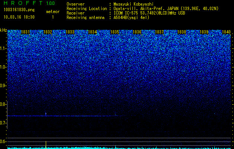The width and height of the screenshot is (234, 149).
Task: Click the cyan signal level graph
Action: [119, 148]
